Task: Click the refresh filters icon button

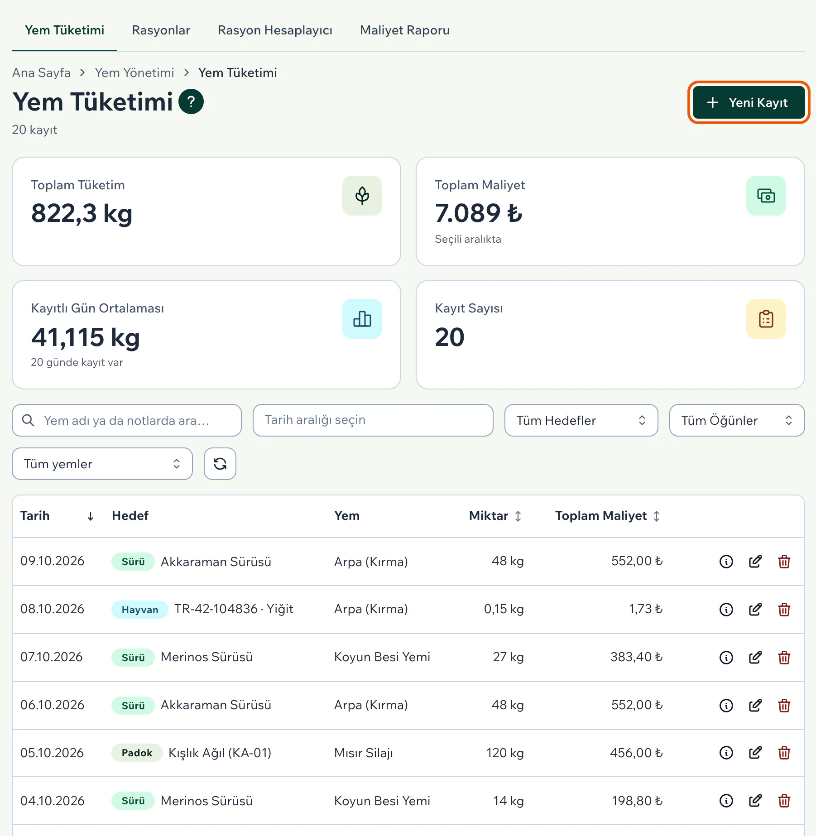Action: point(220,464)
